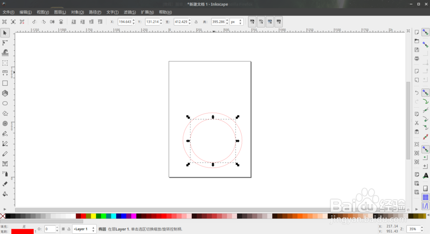Rotate selection 90° counter-clockwise
The image size is (430, 234).
(x=34, y=22)
